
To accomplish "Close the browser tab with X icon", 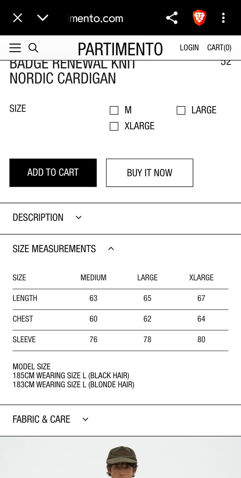I will [x=17, y=18].
